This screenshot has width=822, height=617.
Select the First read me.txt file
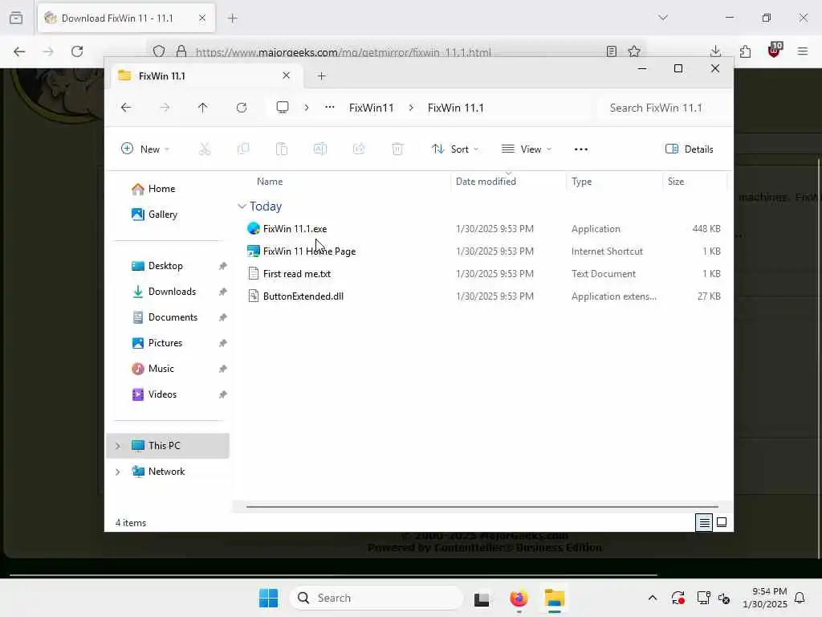click(x=297, y=274)
